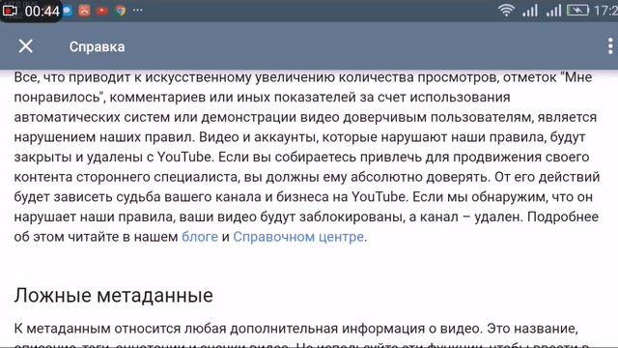Tap the battery charging icon
Image resolution: width=618 pixels, height=348 pixels.
577,11
